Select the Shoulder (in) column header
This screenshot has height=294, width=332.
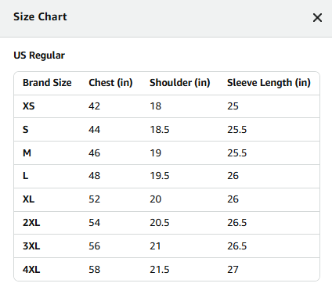[180, 83]
